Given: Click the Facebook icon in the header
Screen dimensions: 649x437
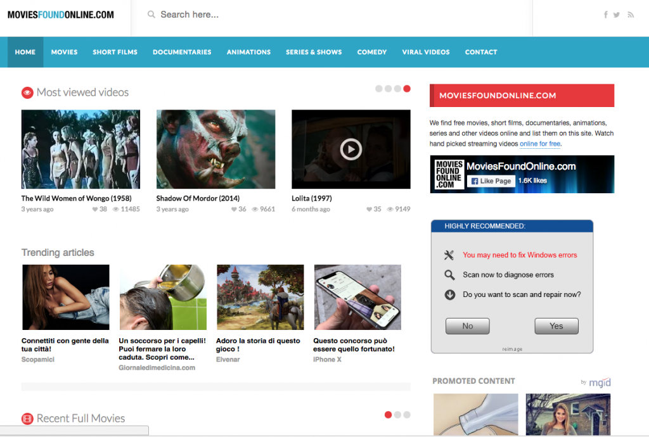Looking at the screenshot, I should (605, 15).
